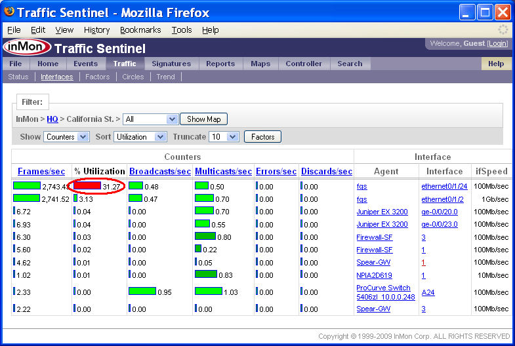Go to the Circles sub-tab
Viewport: 515px width, 346px height.
133,77
